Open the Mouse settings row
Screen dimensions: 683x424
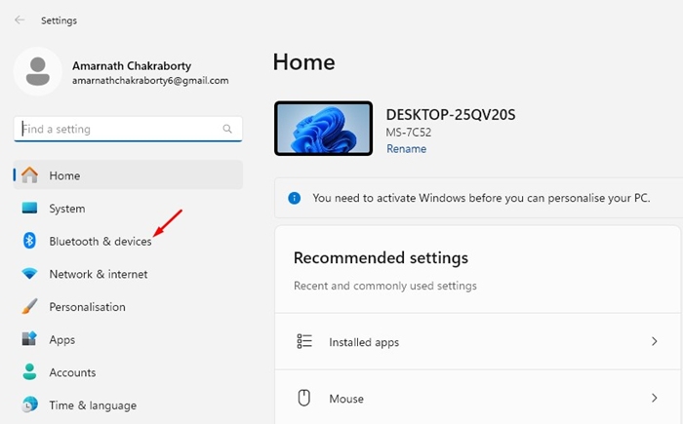(477, 398)
